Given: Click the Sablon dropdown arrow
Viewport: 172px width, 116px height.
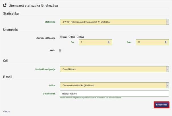Looking at the screenshot, I should 167,85.
